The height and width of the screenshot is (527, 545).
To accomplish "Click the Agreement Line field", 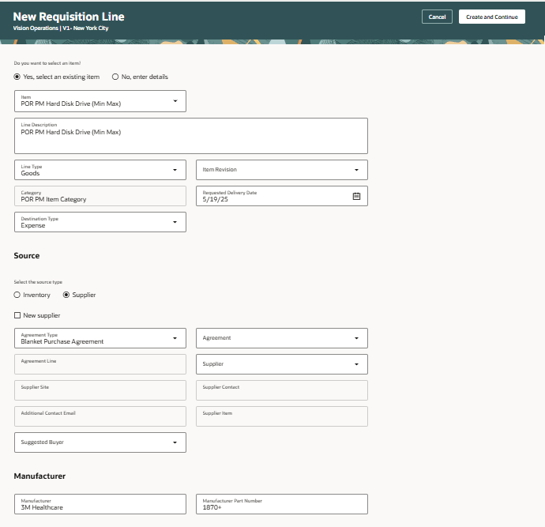I will 100,364.
